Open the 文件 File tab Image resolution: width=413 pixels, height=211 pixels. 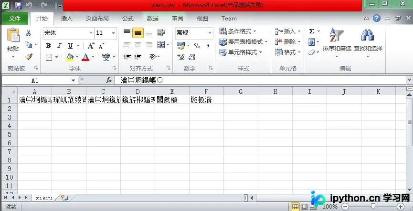(15, 19)
